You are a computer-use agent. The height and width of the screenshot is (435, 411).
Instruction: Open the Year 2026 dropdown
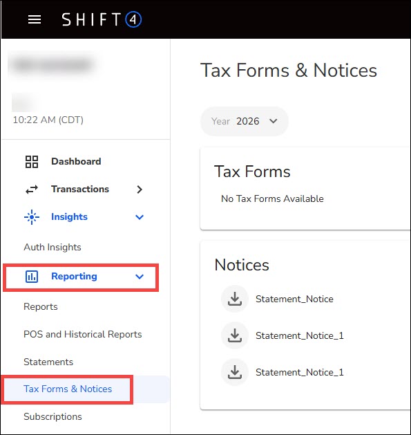pyautogui.click(x=244, y=121)
